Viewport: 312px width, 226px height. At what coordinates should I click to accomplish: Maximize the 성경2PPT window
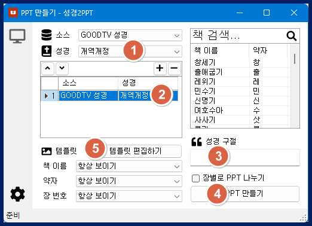point(267,13)
